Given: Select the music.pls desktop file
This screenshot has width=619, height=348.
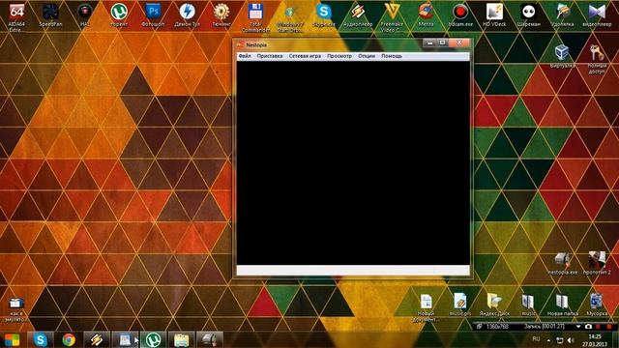Looking at the screenshot, I should pos(460,304).
